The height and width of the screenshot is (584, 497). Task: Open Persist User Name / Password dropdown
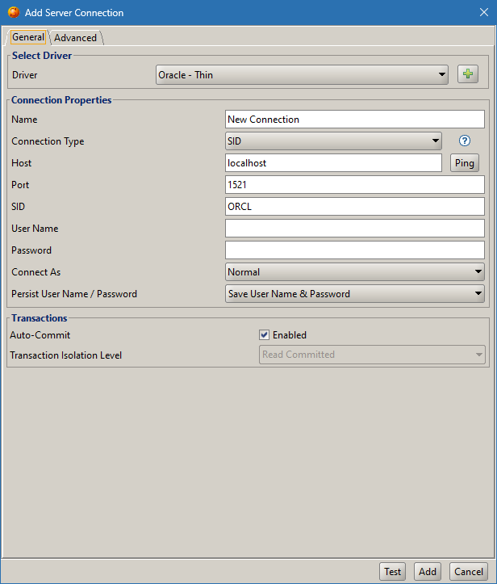(354, 294)
